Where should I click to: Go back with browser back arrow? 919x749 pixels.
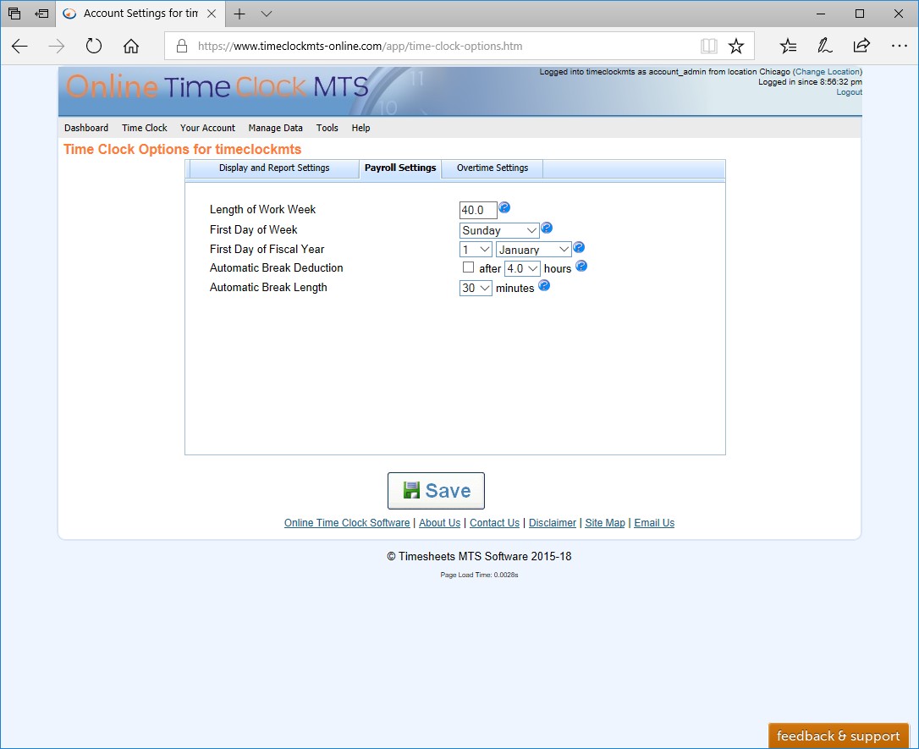[x=20, y=47]
